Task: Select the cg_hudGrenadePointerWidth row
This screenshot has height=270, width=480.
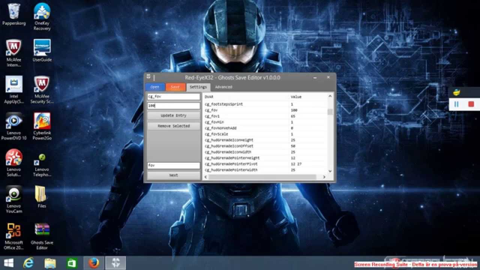Action: 265,170
